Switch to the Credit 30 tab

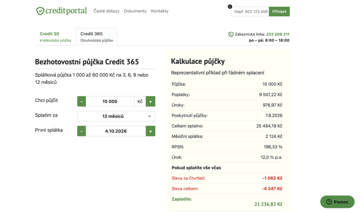(55, 37)
